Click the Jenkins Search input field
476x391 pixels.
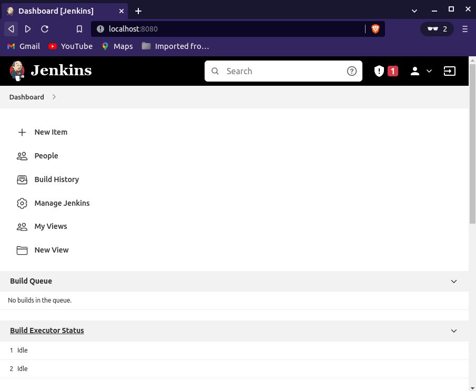coord(284,71)
